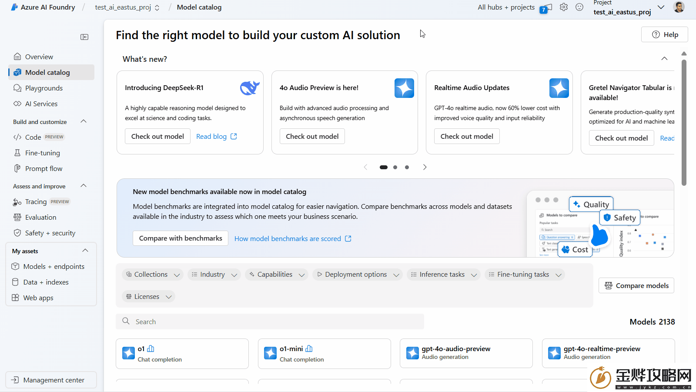Open All hubs + projects link
696x392 pixels.
click(x=506, y=7)
